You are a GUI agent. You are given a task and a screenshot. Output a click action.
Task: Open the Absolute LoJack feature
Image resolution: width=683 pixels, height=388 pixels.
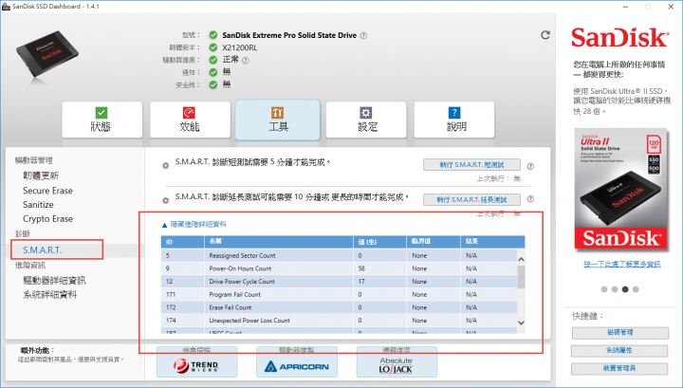click(x=397, y=362)
